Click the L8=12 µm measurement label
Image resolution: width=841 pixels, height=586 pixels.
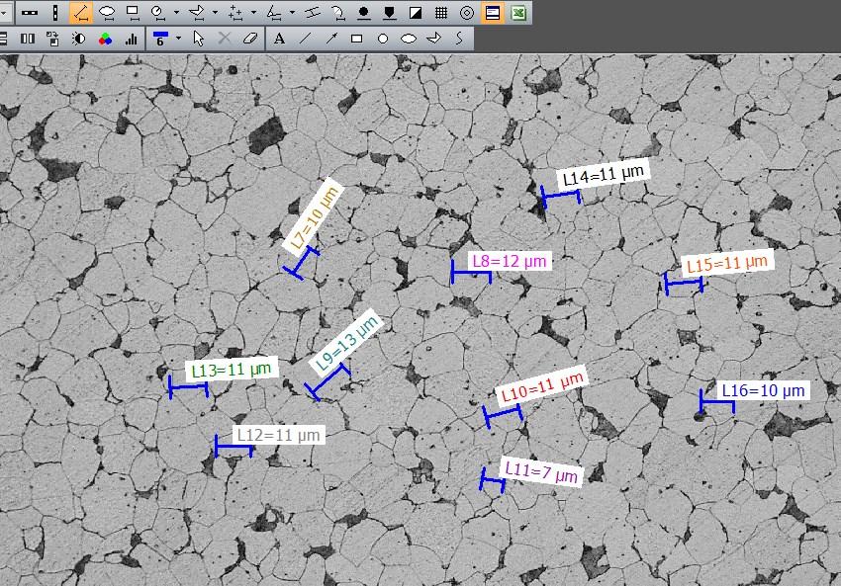[x=510, y=262]
